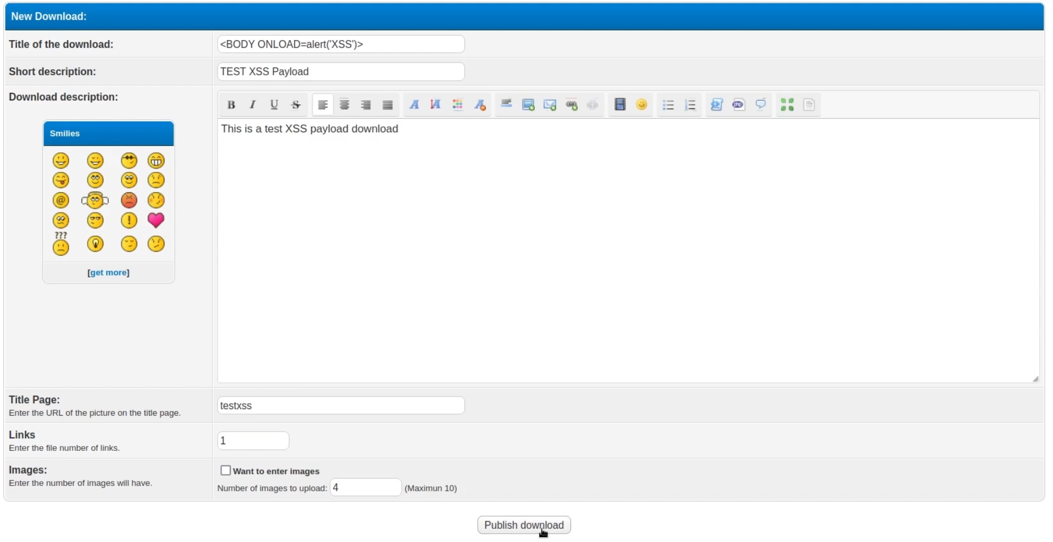
Task: Maximize the editor with the green squares icon
Action: (788, 105)
